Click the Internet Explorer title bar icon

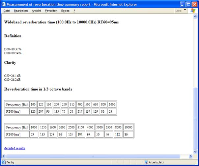(x=4, y=4)
